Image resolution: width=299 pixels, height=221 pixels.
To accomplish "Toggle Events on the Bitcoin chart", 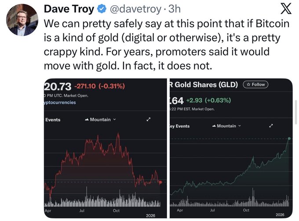I will coord(53,120).
